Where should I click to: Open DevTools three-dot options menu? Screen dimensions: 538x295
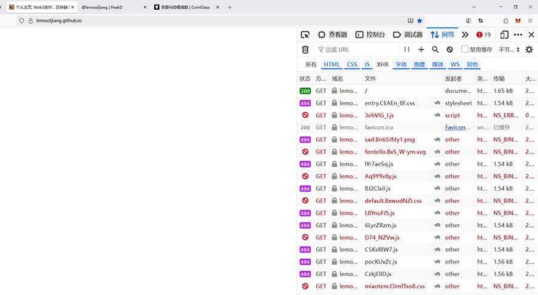pos(518,35)
